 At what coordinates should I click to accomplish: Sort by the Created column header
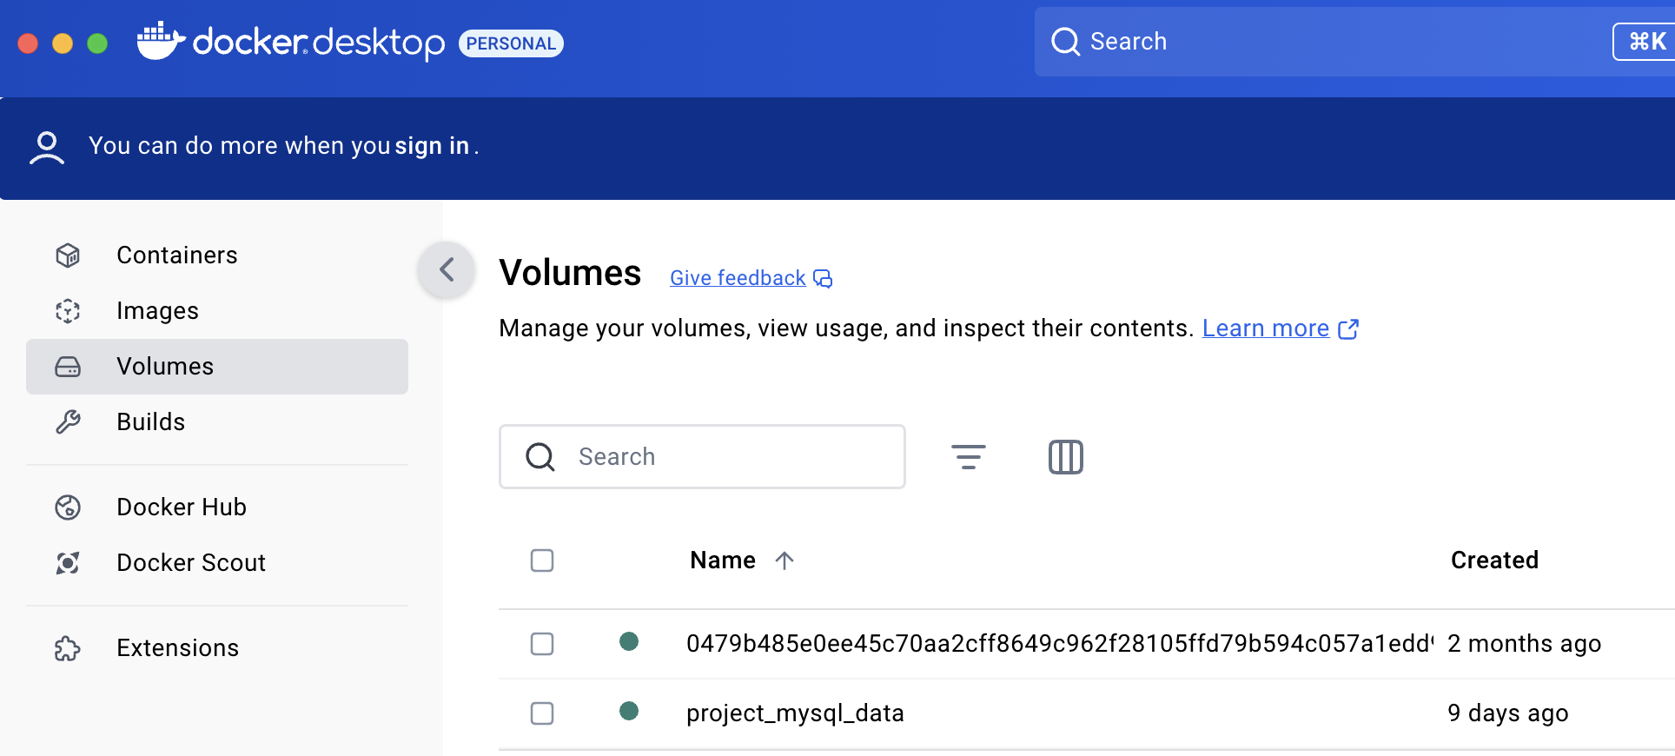click(x=1494, y=560)
